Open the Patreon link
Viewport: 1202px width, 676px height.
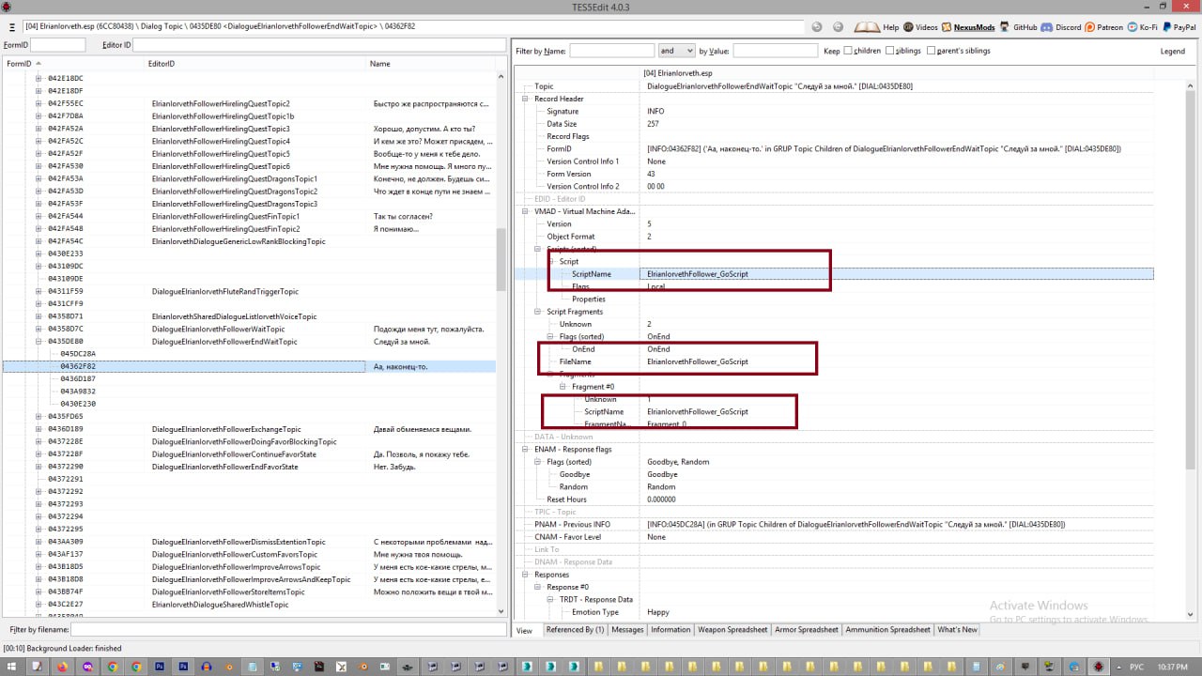click(1104, 27)
